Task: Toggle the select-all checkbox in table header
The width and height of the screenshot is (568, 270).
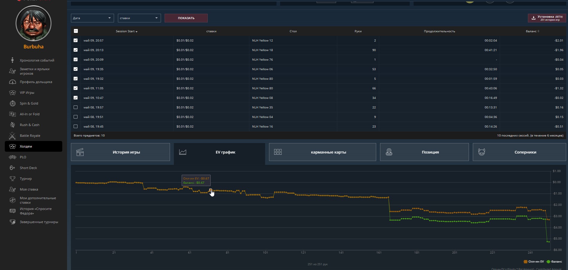Action: pos(76,31)
